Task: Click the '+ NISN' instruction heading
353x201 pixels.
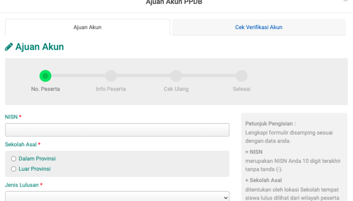Action: [x=254, y=152]
